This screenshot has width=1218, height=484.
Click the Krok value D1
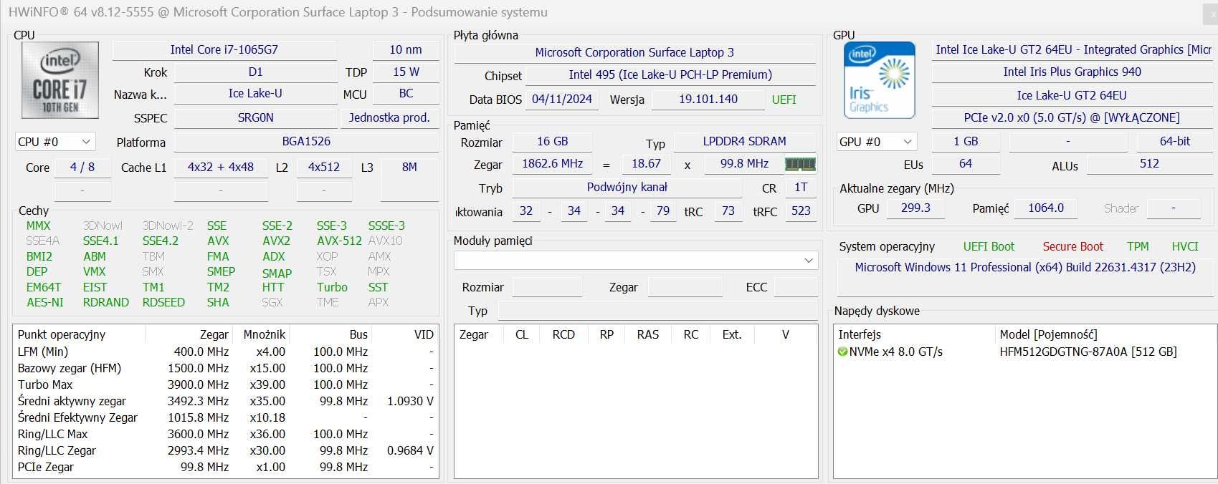[x=255, y=72]
